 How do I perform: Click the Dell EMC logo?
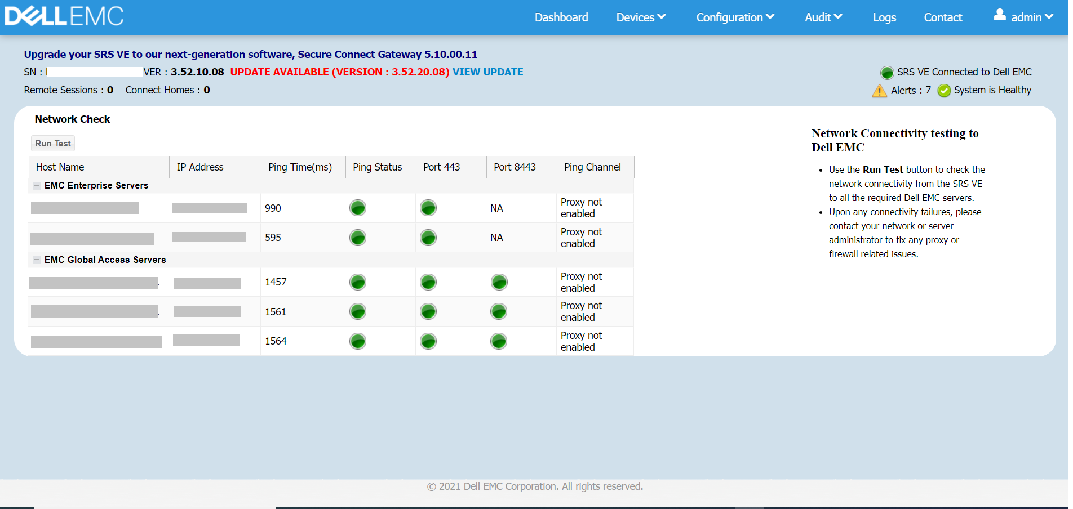tap(64, 16)
